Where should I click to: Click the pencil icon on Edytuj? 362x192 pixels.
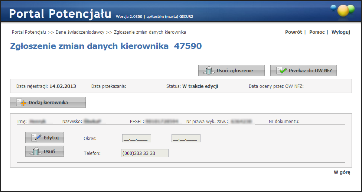[36, 138]
